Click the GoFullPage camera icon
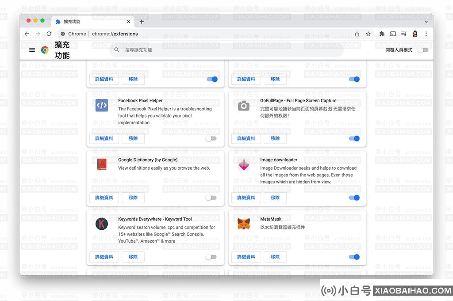Viewport: 453px width, 301px height. [x=244, y=106]
